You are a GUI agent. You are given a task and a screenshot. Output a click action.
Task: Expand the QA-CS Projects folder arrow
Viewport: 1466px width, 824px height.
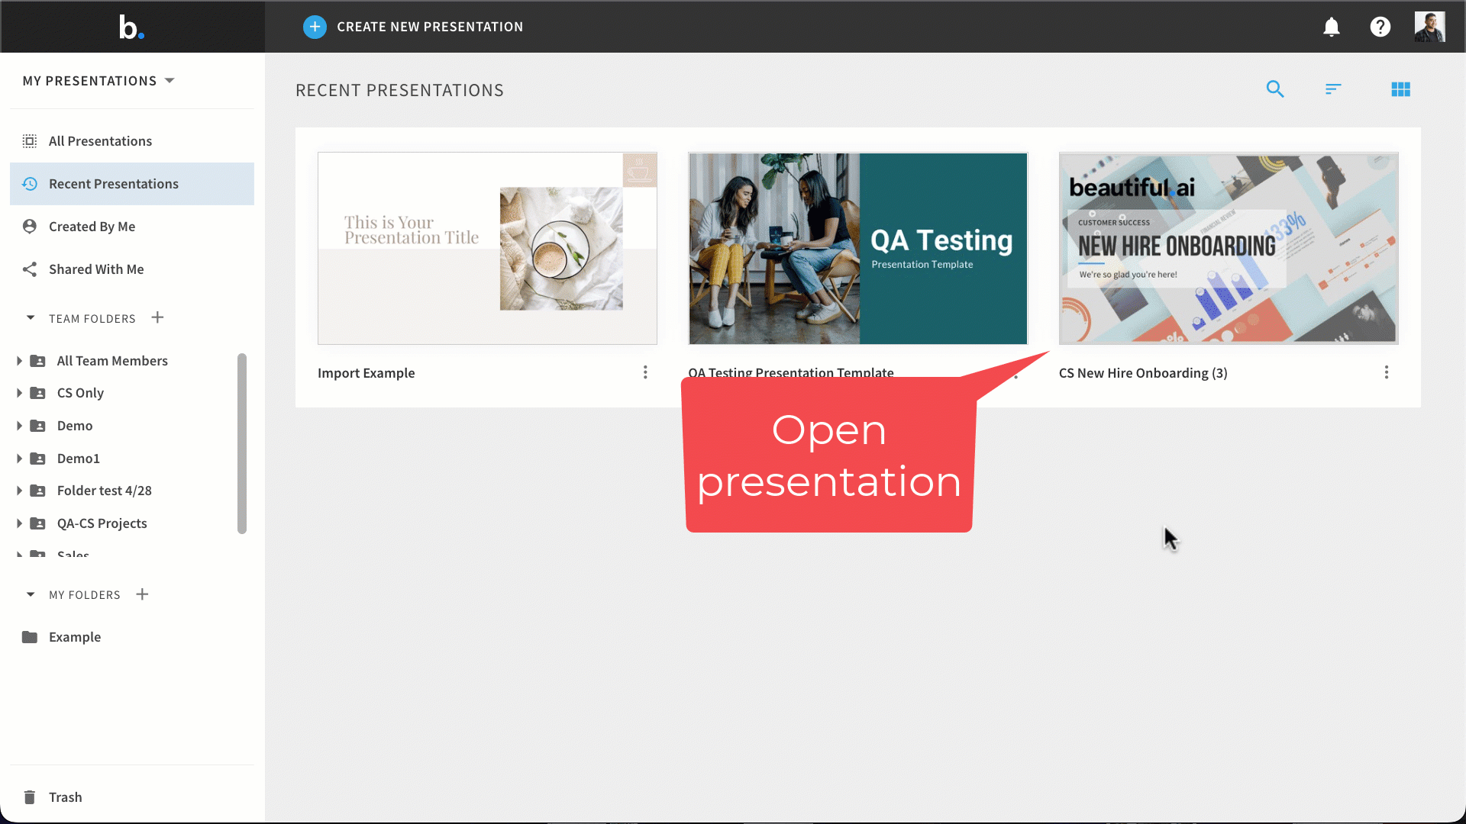point(19,523)
